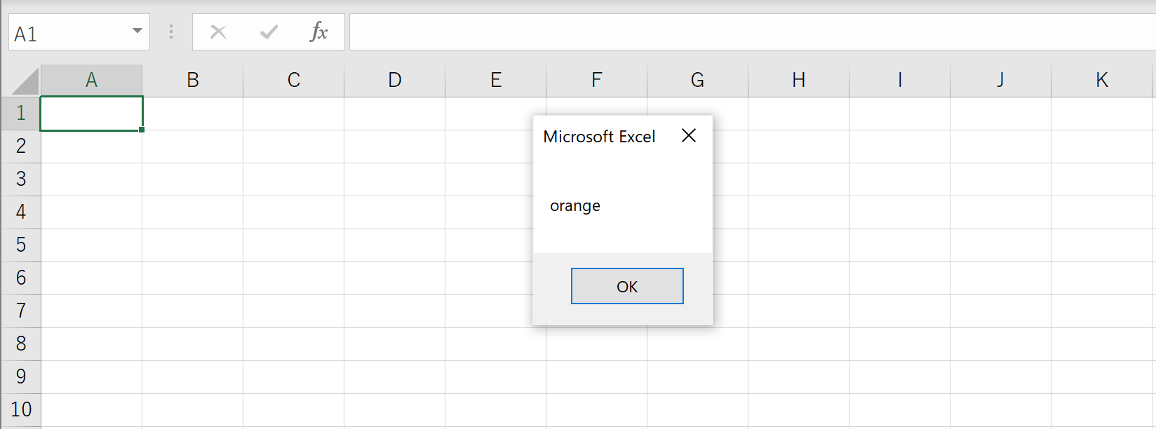The height and width of the screenshot is (429, 1156).
Task: Select column A header
Action: point(91,81)
